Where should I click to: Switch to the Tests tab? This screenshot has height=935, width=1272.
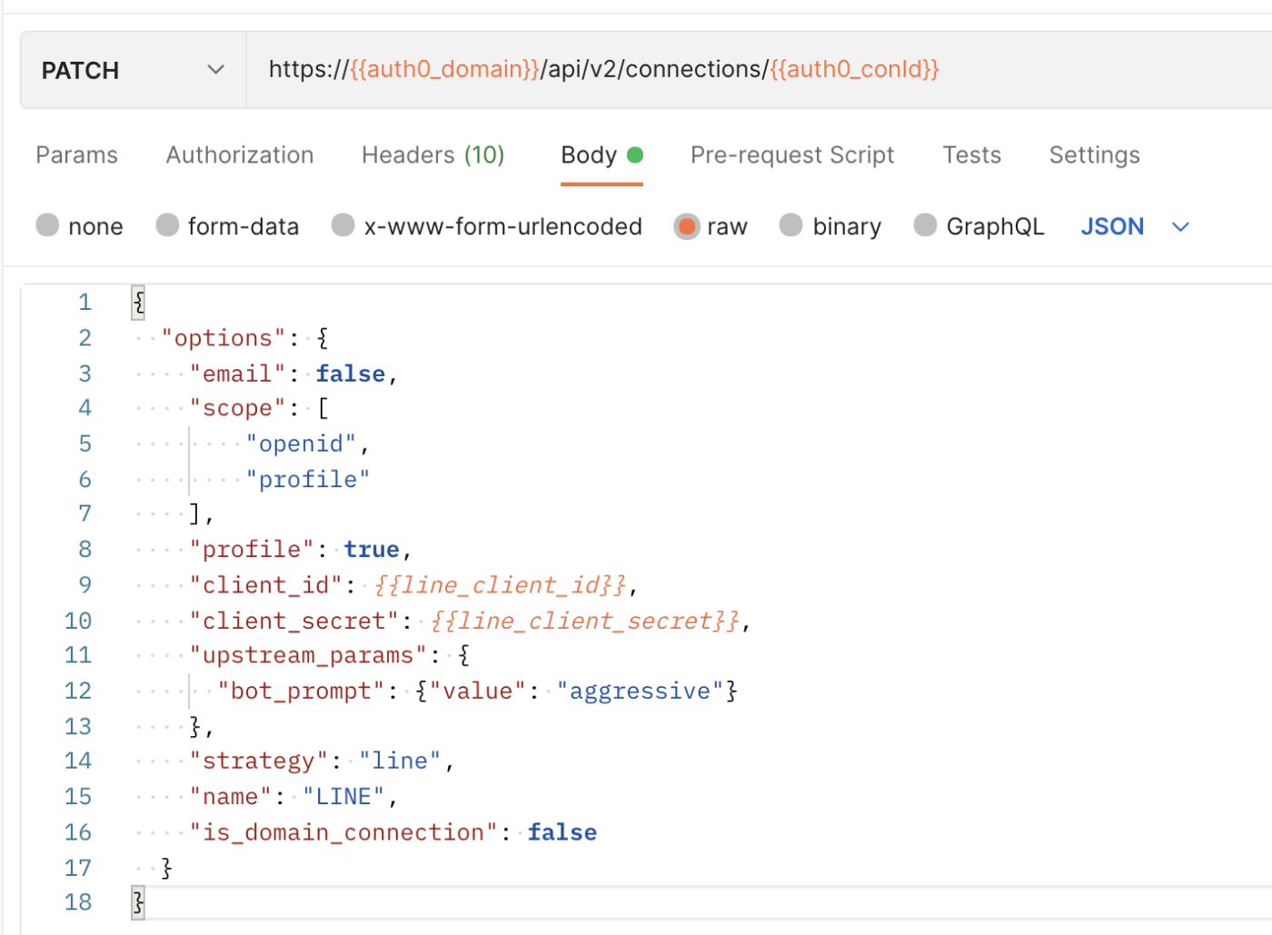click(x=972, y=155)
